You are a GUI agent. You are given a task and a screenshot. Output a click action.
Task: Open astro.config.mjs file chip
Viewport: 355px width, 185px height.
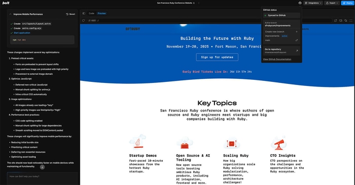point(31,28)
